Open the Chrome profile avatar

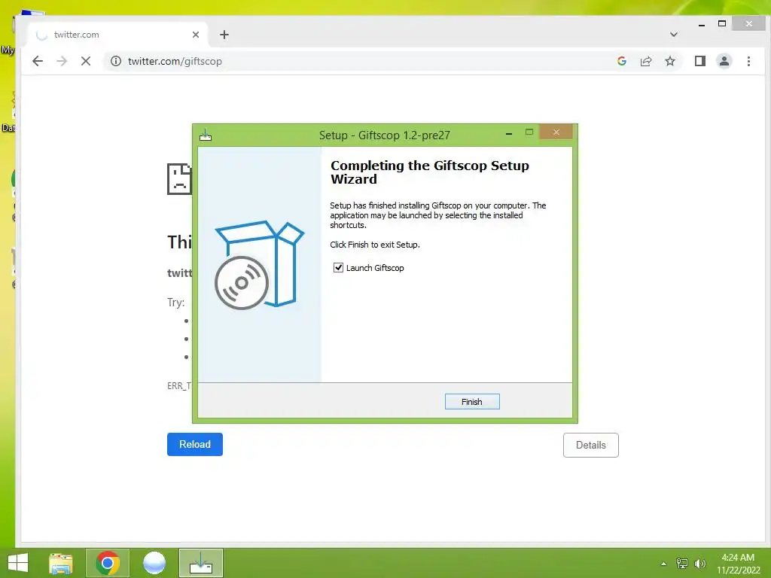tap(724, 61)
